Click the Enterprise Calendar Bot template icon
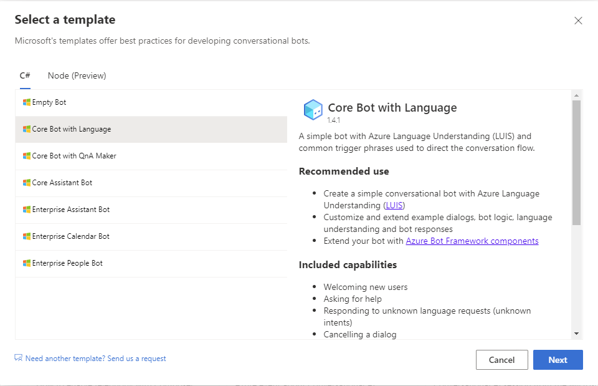 27,236
